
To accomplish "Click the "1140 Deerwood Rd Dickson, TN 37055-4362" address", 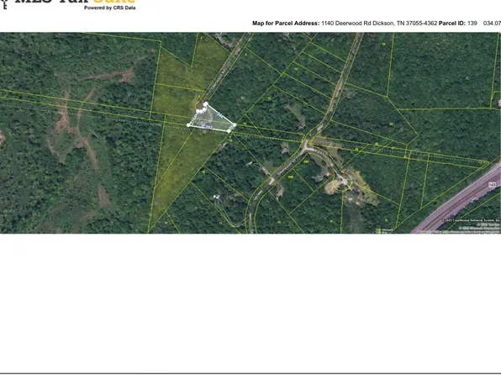I will [x=379, y=23].
